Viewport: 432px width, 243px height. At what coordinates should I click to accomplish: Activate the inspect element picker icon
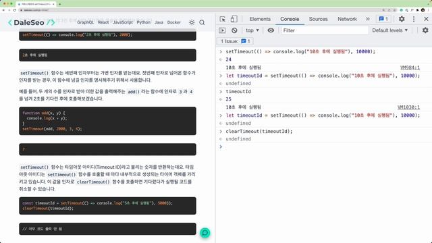click(x=223, y=19)
